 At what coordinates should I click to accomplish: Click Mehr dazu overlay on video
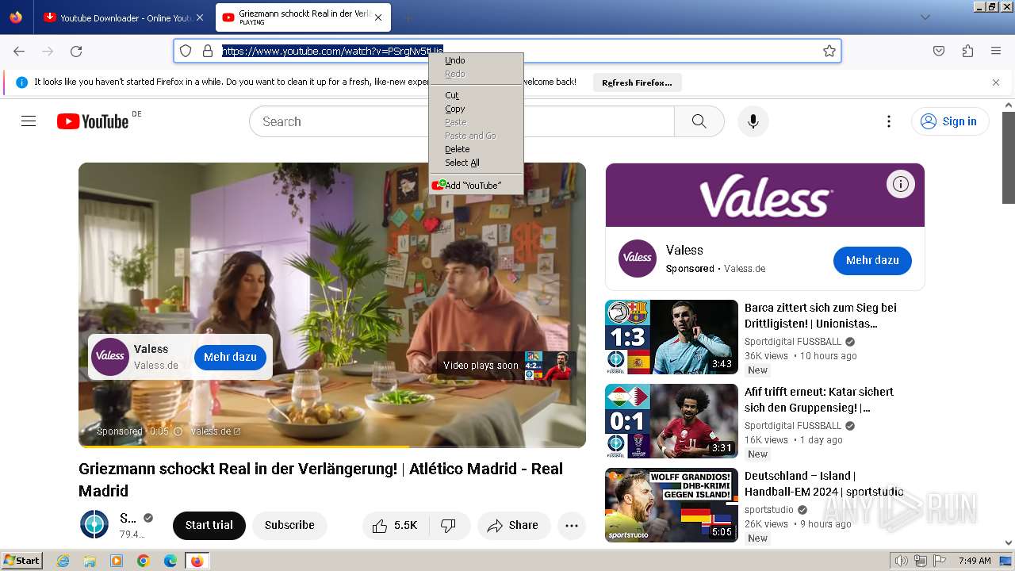tap(230, 357)
